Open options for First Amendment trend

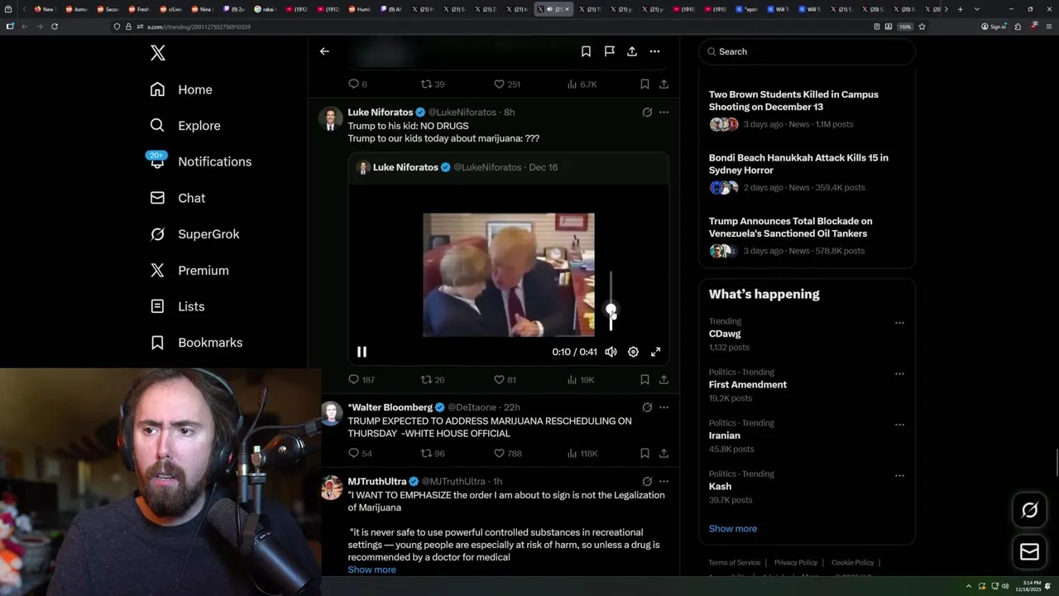pyautogui.click(x=899, y=373)
